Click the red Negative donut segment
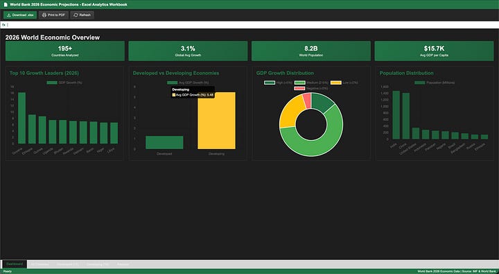Image resolution: width=499 pixels, height=274 pixels. pyautogui.click(x=307, y=101)
